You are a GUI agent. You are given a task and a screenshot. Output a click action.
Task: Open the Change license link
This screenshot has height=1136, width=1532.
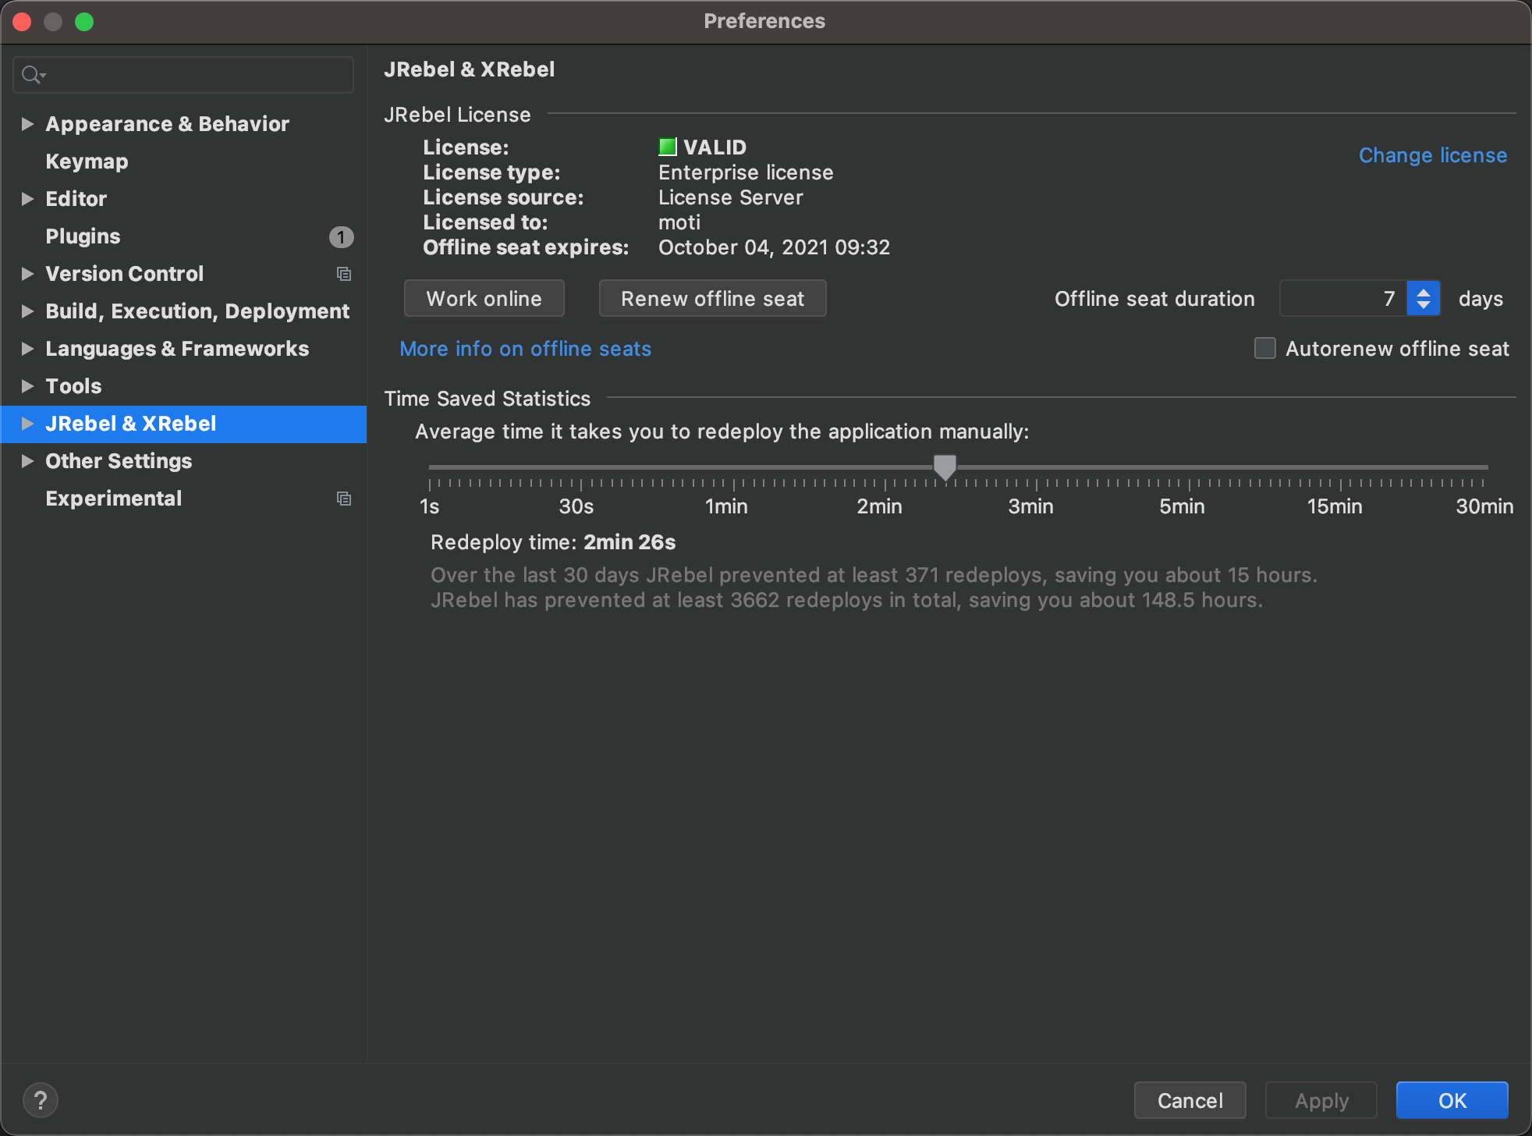tap(1433, 155)
